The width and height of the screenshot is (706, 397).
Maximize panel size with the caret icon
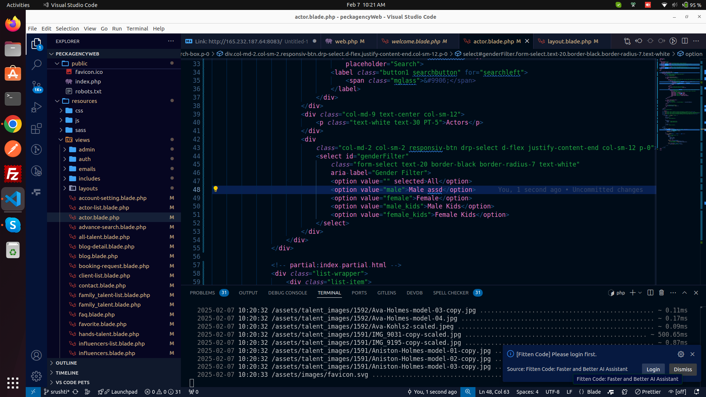point(684,293)
